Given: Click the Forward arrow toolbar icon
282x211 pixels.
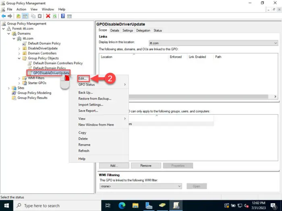Looking at the screenshot, I should click(x=10, y=16).
